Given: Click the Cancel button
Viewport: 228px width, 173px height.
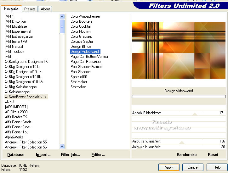Looking at the screenshot, I should click(193, 167).
